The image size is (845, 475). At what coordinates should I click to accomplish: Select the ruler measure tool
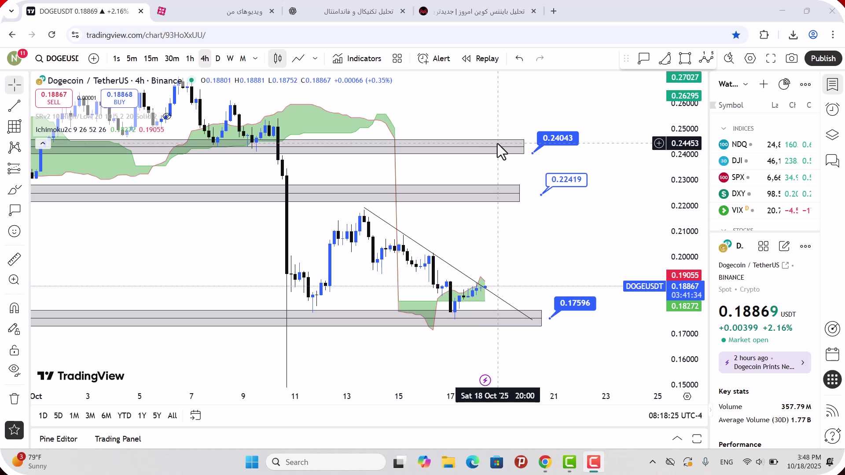[x=15, y=259]
